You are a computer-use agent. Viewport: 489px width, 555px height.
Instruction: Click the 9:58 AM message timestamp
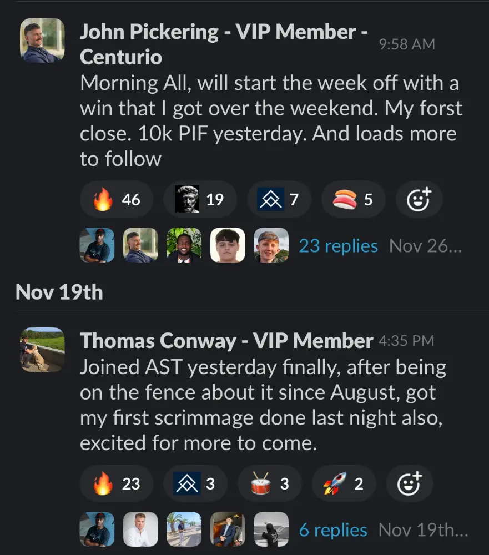coord(407,44)
